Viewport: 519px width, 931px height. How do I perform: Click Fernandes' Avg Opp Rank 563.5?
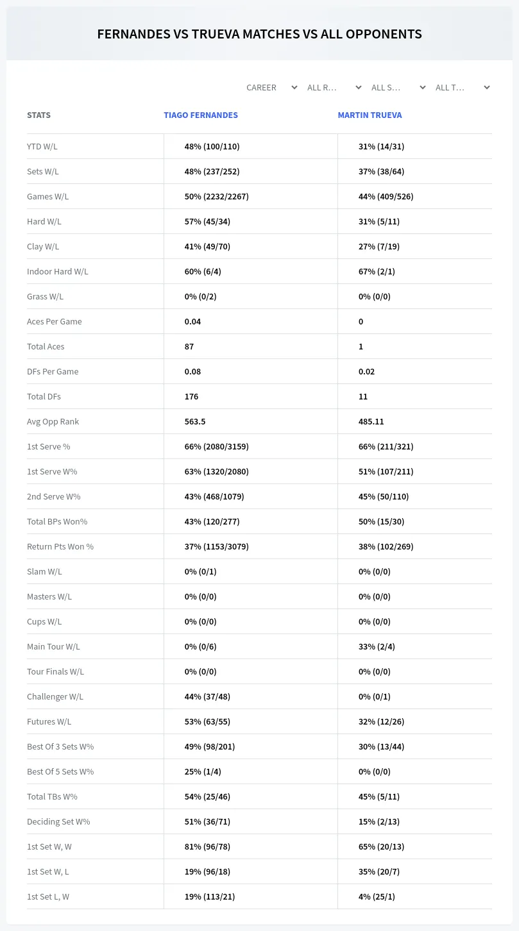(x=195, y=421)
